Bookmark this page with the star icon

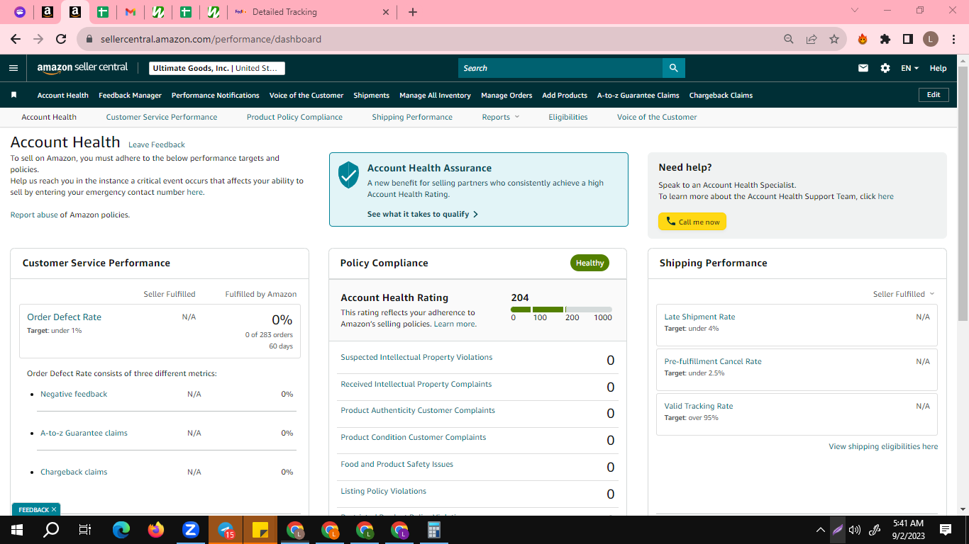pos(834,39)
